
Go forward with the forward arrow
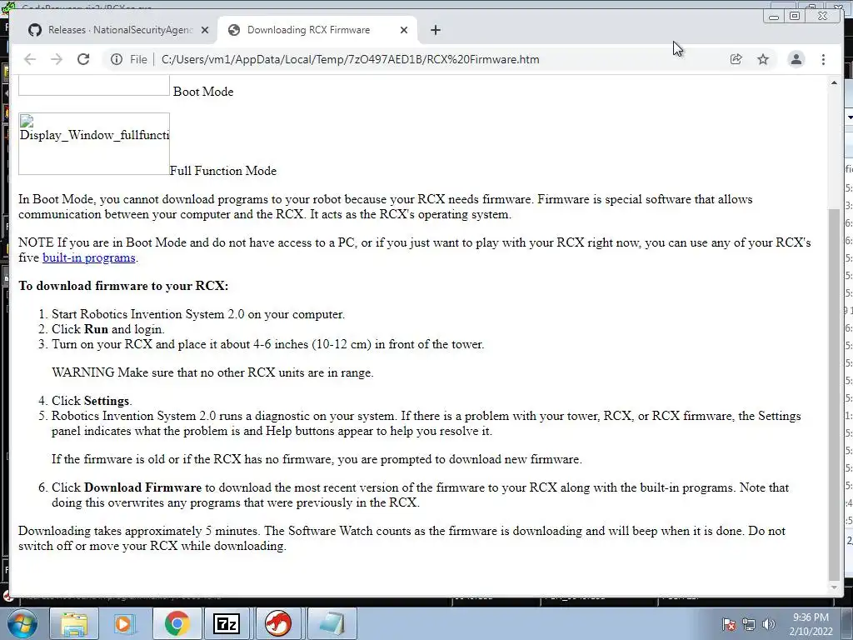57,59
